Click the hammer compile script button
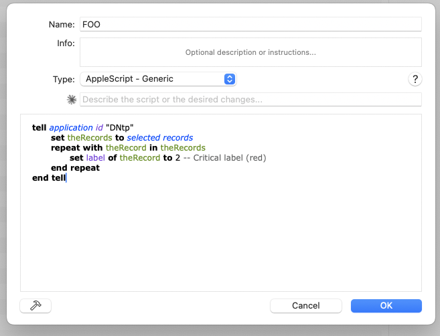This screenshot has width=440, height=336. coord(35,305)
